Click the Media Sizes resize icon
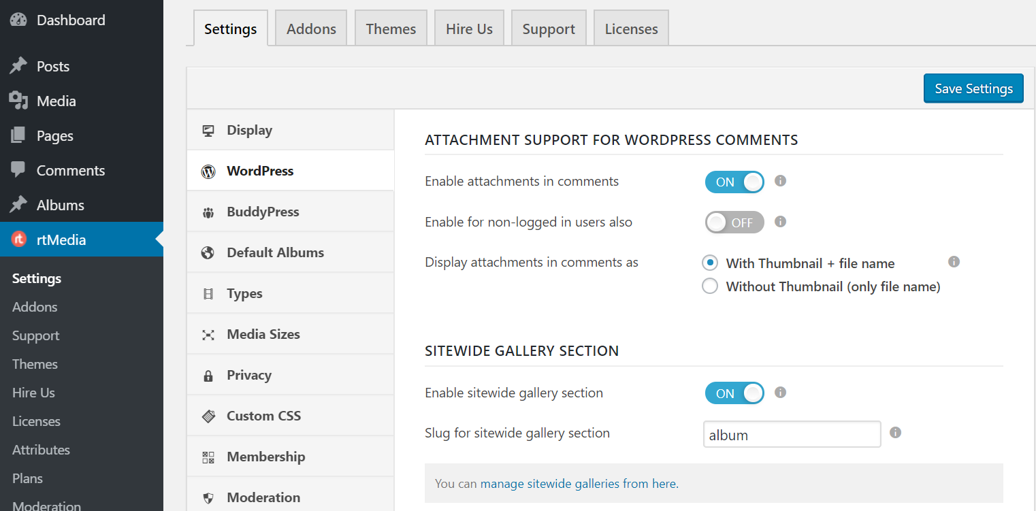This screenshot has height=511, width=1036. point(208,334)
